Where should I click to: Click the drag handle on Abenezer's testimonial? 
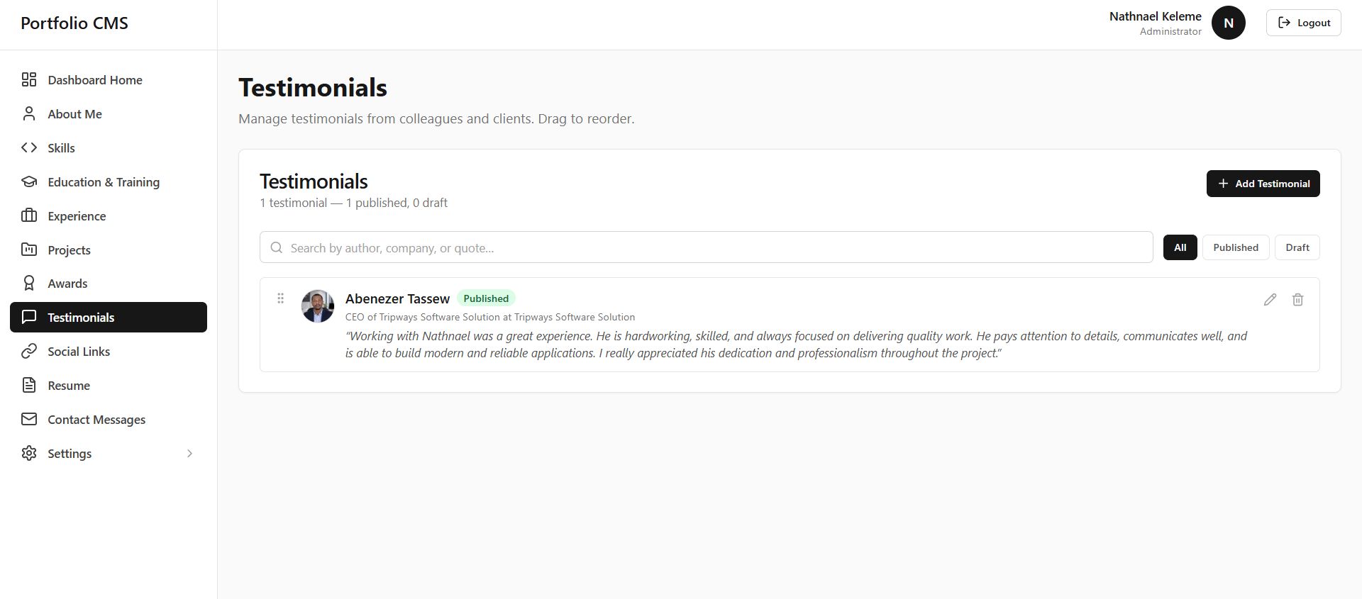pyautogui.click(x=280, y=298)
